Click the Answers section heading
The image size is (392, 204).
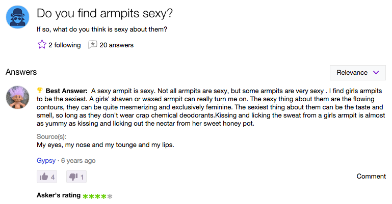[x=21, y=72]
